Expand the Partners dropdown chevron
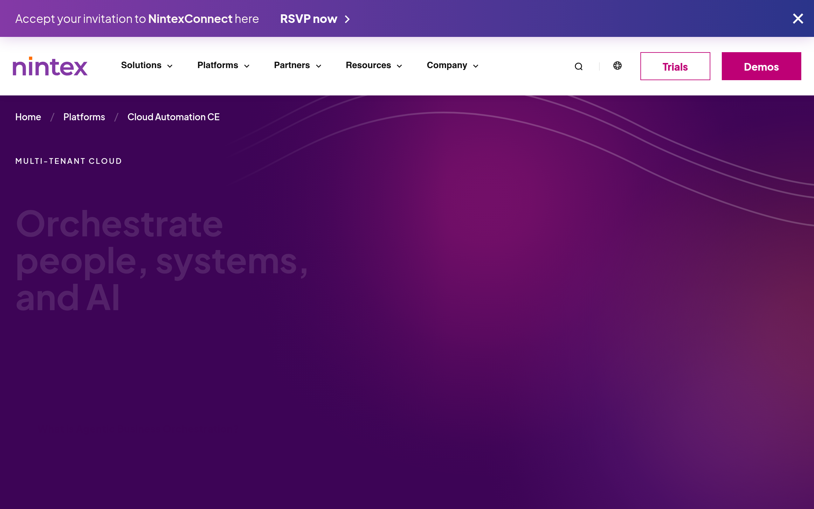The height and width of the screenshot is (509, 814). [318, 66]
